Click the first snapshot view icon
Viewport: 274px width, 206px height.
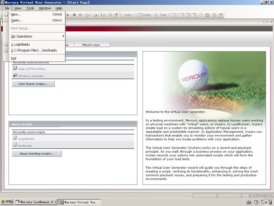182,15
